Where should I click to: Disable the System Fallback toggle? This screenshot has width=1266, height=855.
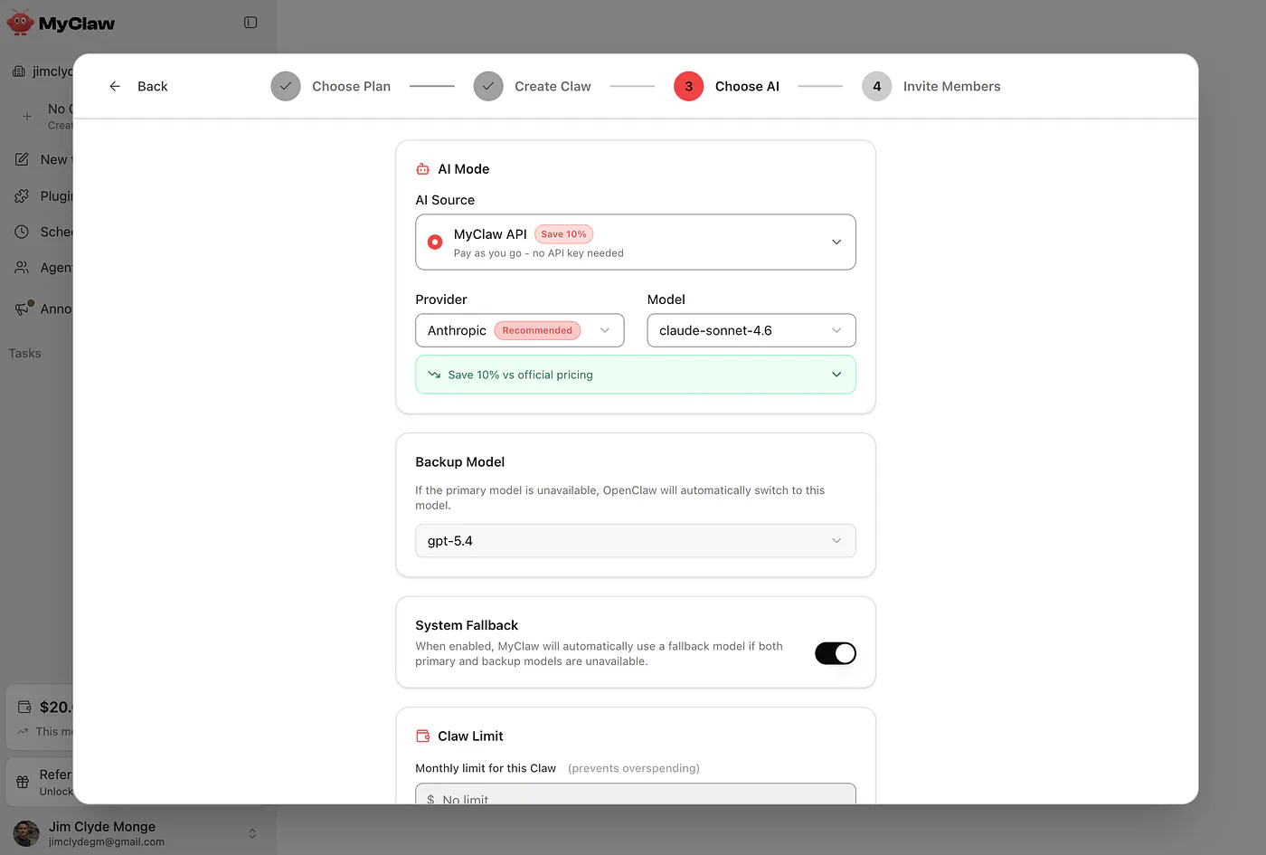[x=836, y=653]
